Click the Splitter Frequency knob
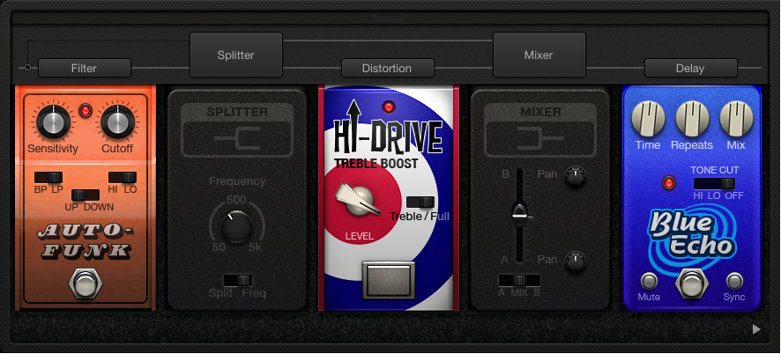 pos(236,226)
